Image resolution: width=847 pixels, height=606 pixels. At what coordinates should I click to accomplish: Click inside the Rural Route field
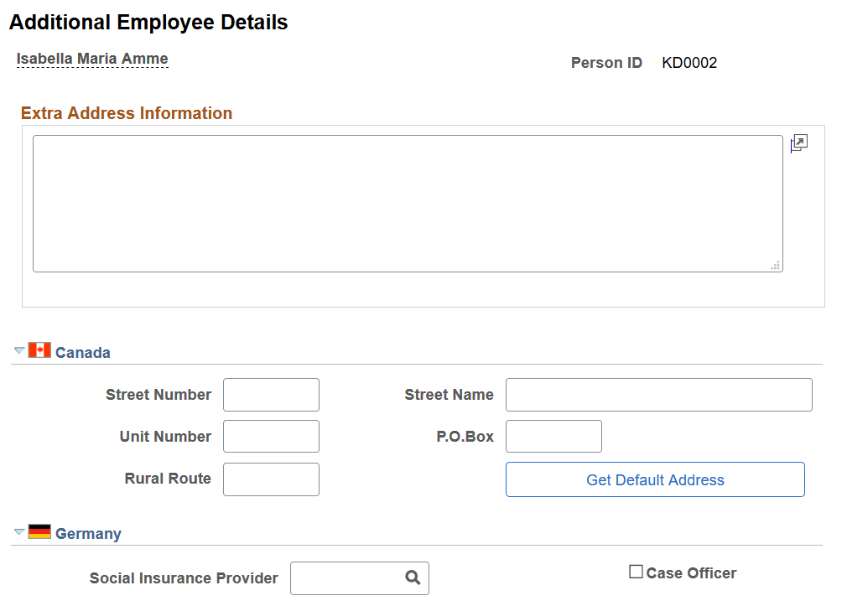point(270,479)
